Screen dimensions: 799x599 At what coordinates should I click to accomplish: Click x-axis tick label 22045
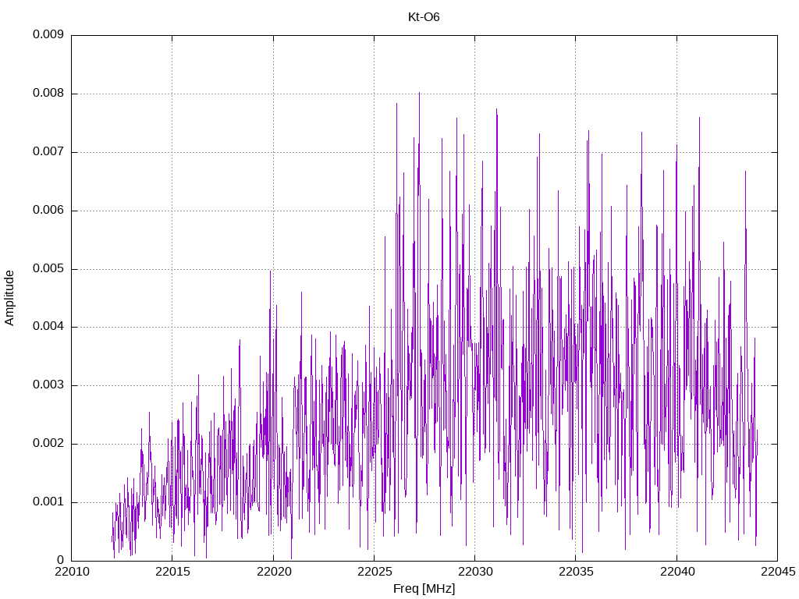tap(778, 572)
